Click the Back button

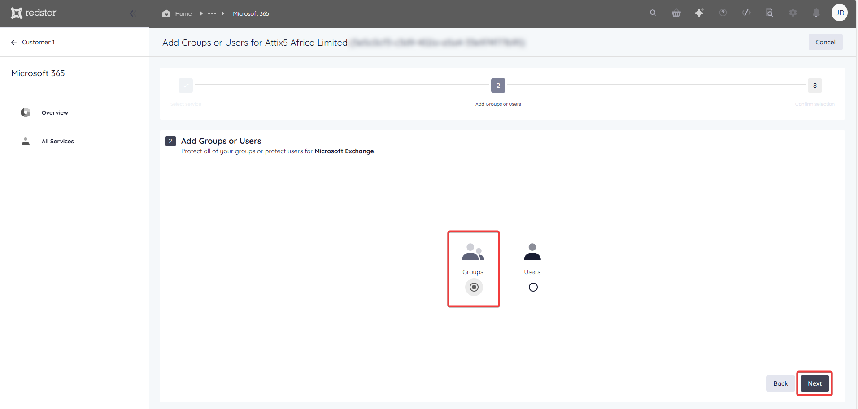[780, 383]
